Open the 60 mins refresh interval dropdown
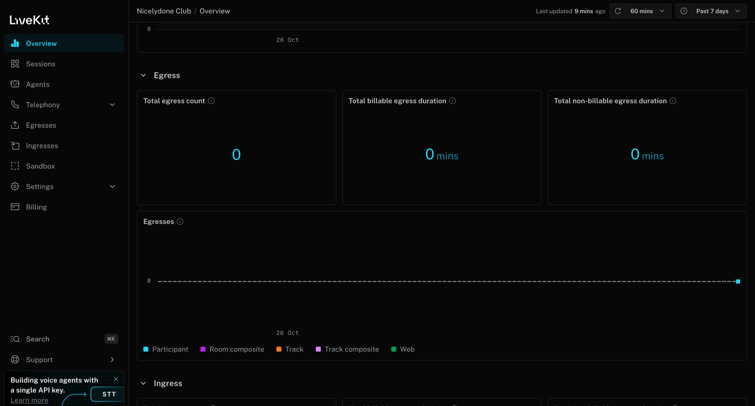Image resolution: width=755 pixels, height=406 pixels. [648, 11]
